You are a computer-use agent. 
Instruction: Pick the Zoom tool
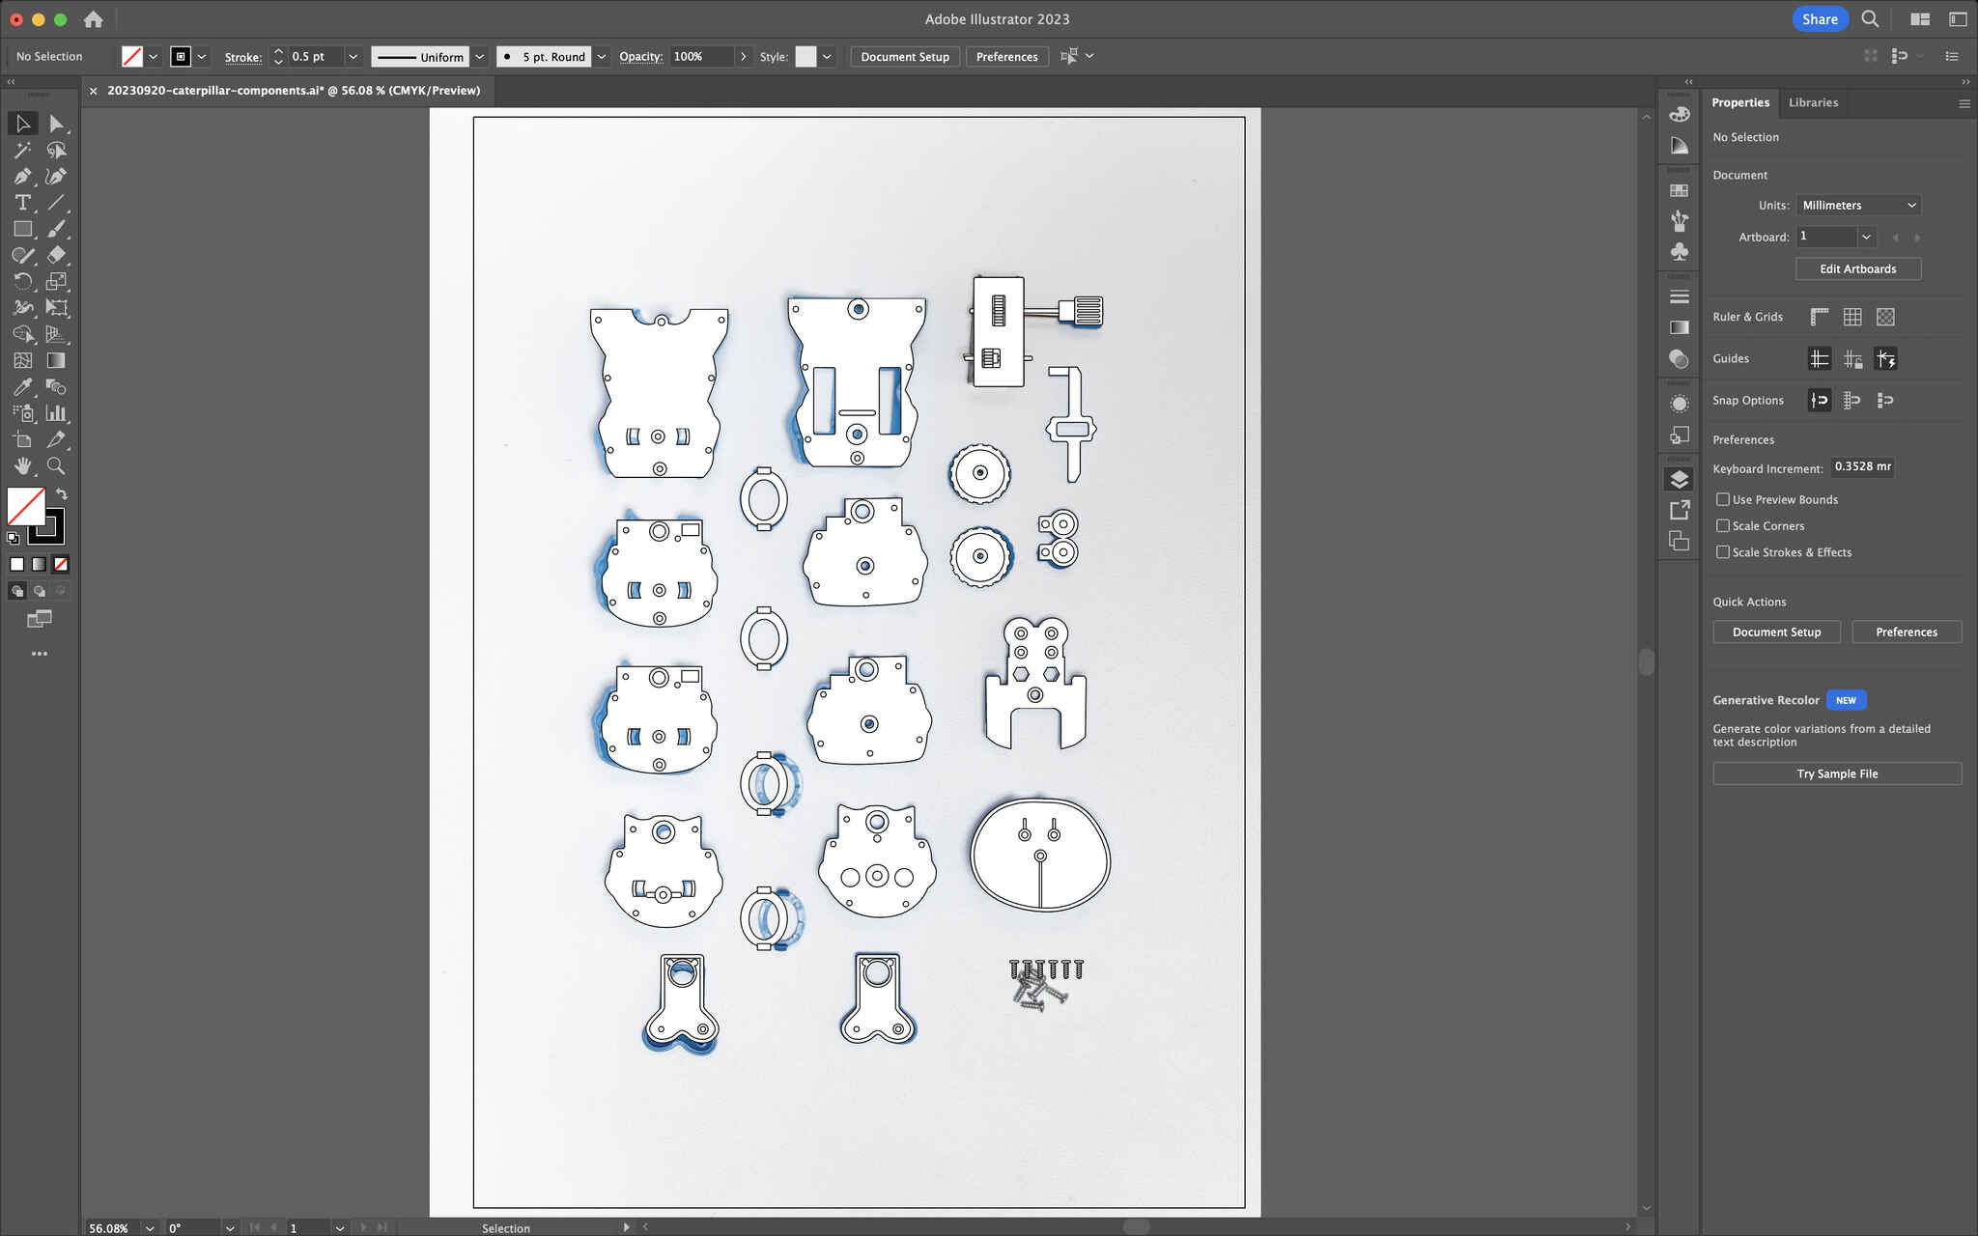click(x=56, y=466)
